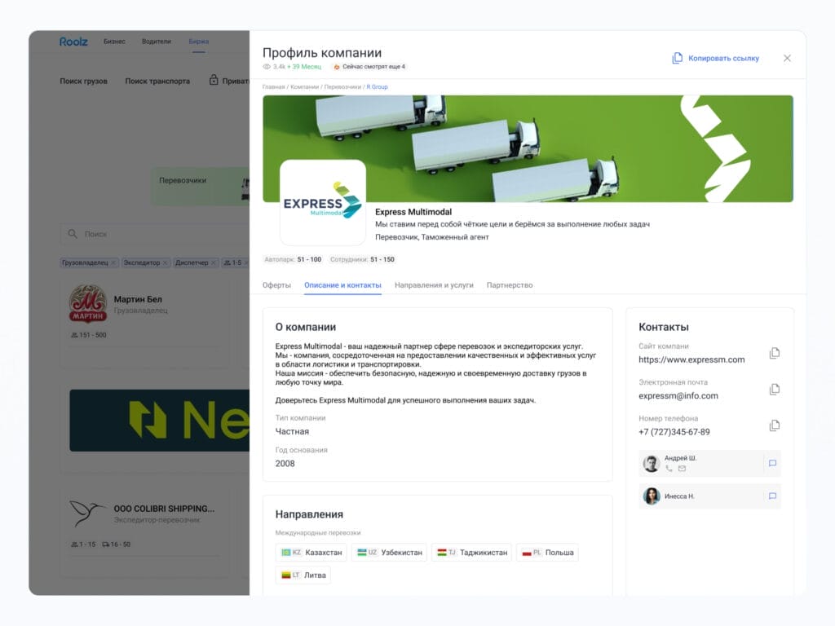Remove the Экспедитор filter chip
835x626 pixels.
[x=165, y=262]
